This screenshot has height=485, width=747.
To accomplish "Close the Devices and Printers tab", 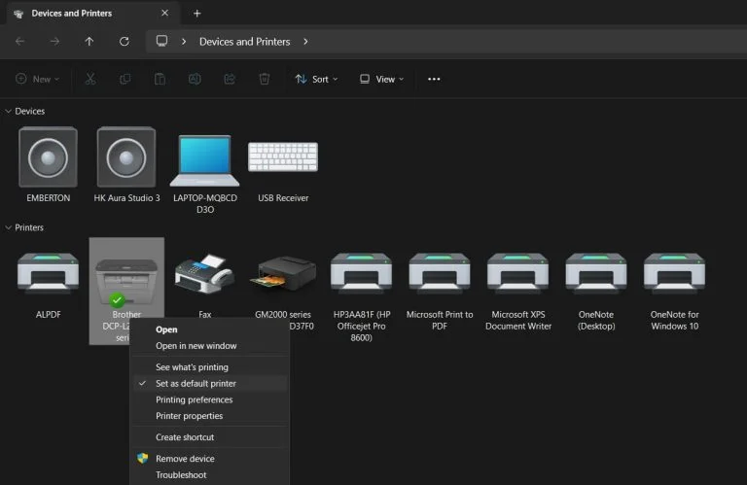I will click(164, 13).
